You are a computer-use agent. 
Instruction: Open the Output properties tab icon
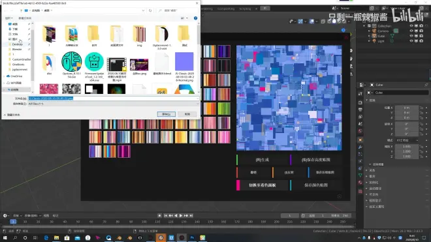pyautogui.click(x=360, y=110)
